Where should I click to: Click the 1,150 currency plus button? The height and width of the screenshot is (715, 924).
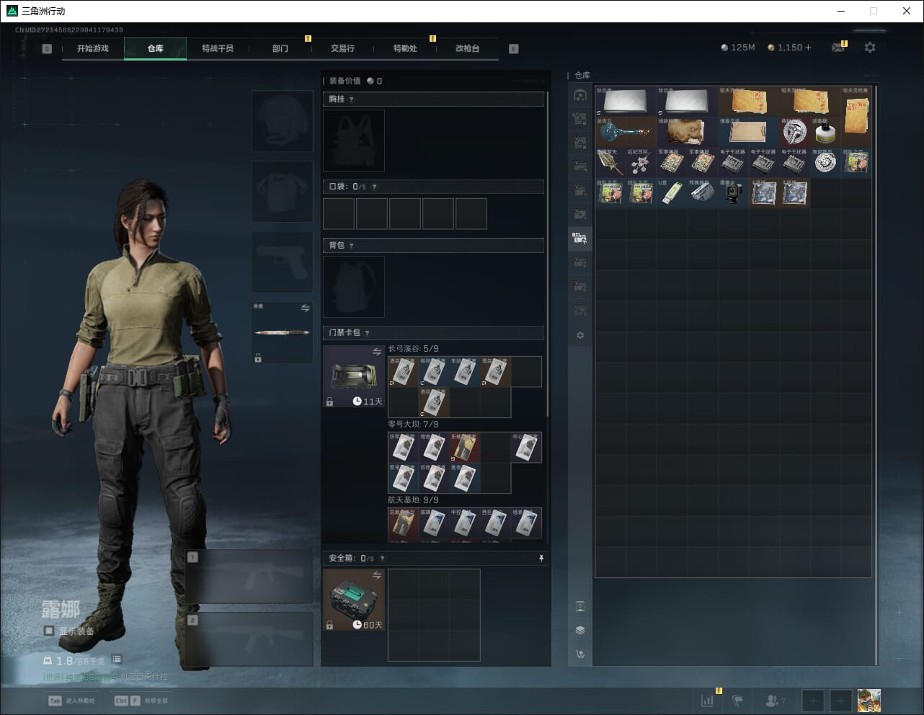tap(808, 48)
